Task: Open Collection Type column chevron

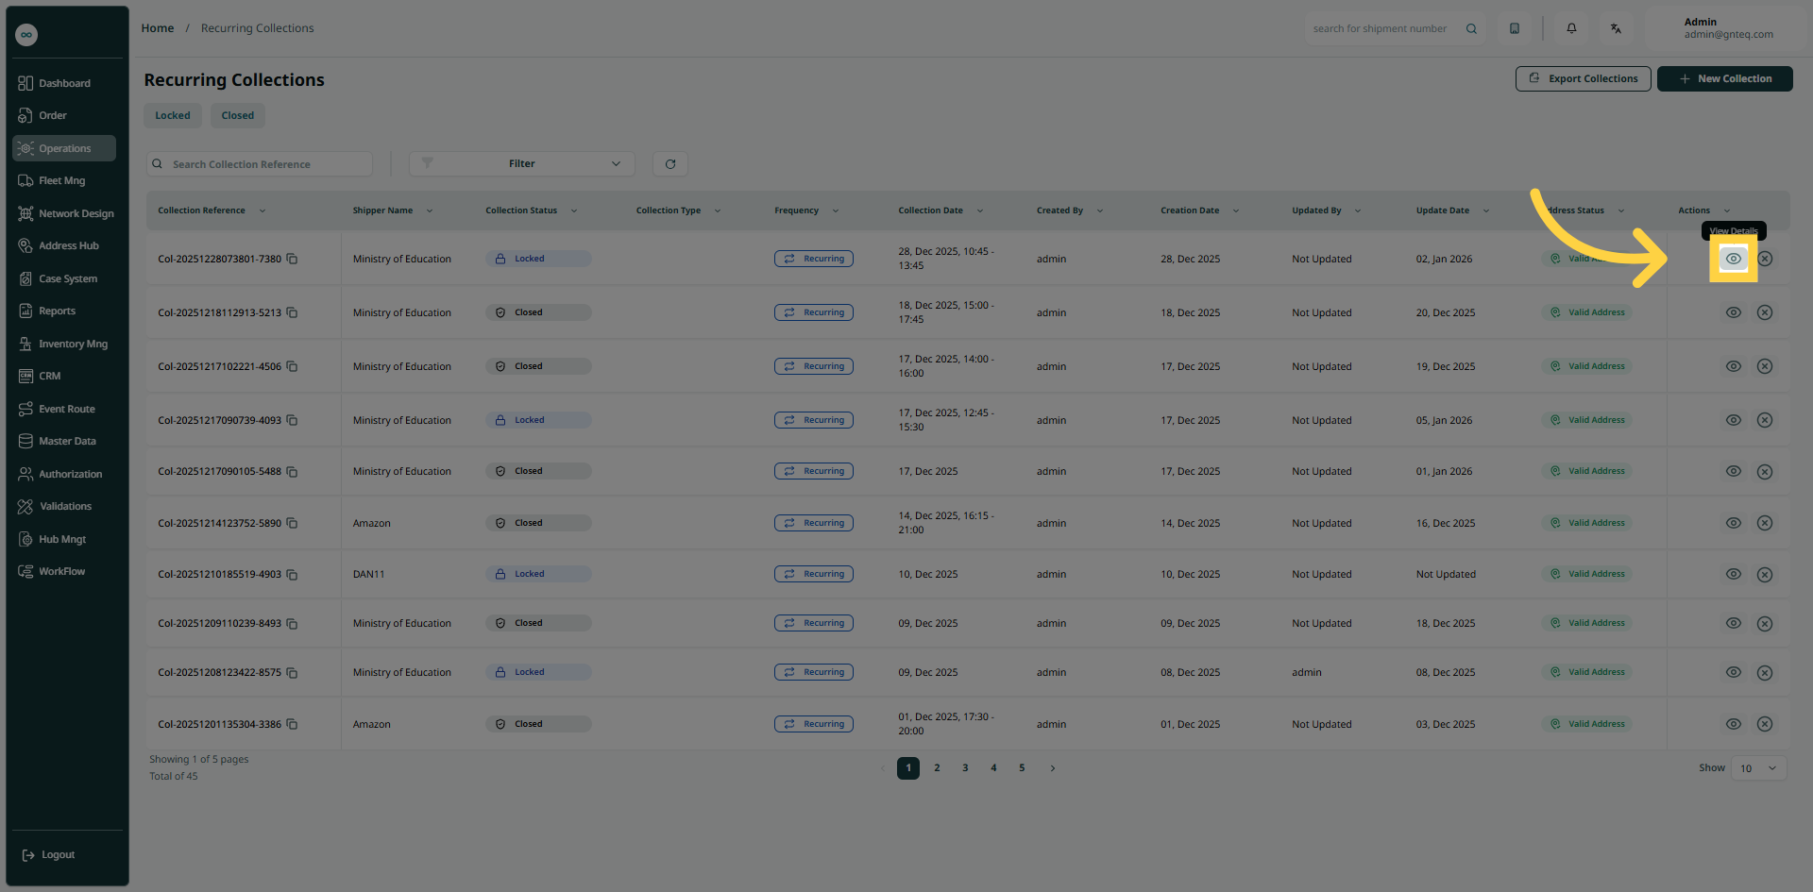Action: pyautogui.click(x=718, y=210)
